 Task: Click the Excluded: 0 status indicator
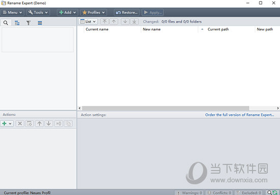click(x=249, y=192)
